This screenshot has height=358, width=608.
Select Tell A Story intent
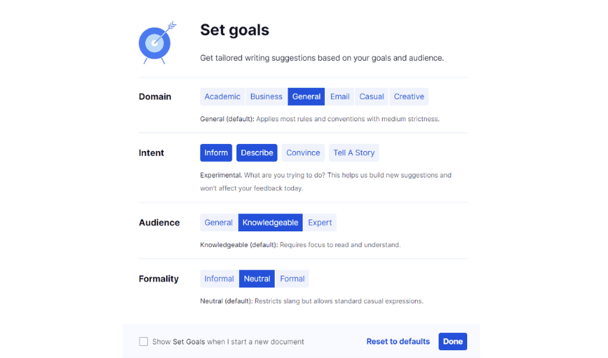tap(353, 153)
